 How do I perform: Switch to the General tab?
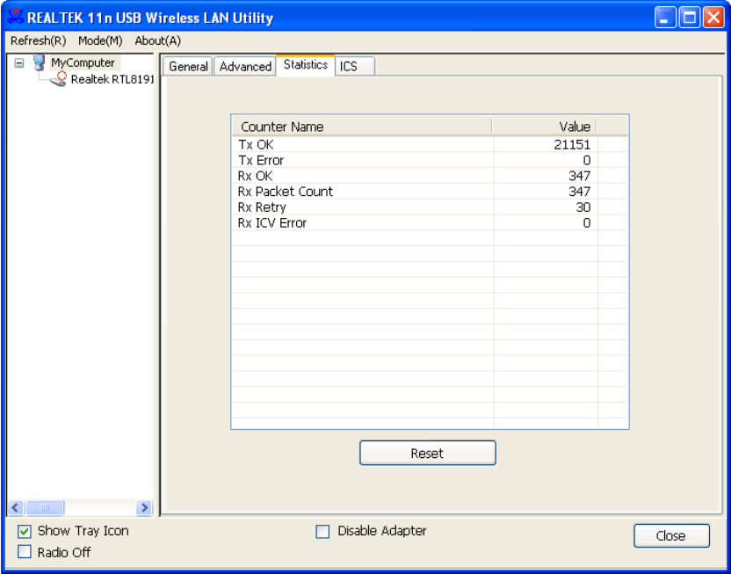point(188,67)
